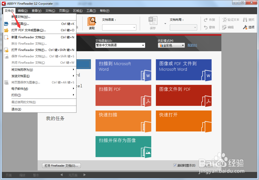Click the Verify Text (验证文本) icon

(224, 20)
